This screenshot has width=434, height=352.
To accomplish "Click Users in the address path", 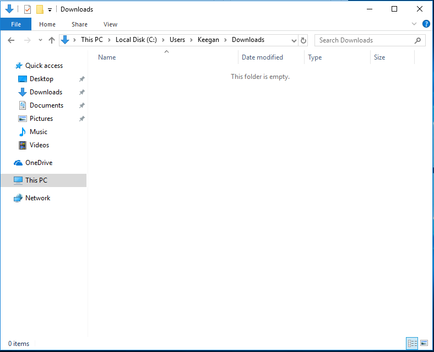I will [x=177, y=40].
